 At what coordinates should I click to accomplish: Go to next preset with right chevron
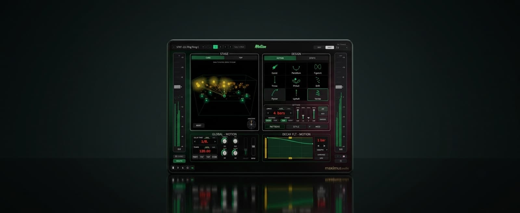[x=230, y=47]
